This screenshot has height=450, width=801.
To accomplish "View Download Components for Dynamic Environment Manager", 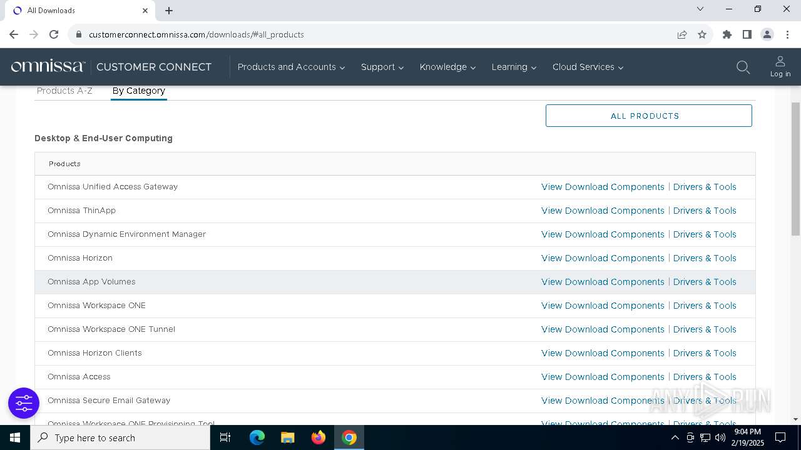I will [x=603, y=234].
